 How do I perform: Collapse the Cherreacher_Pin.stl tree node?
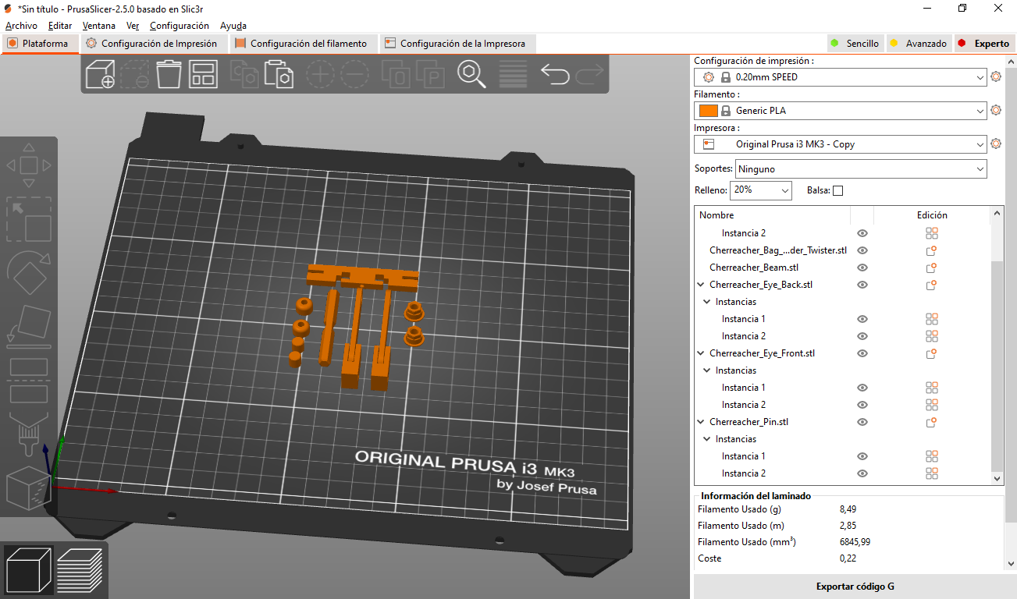[702, 422]
